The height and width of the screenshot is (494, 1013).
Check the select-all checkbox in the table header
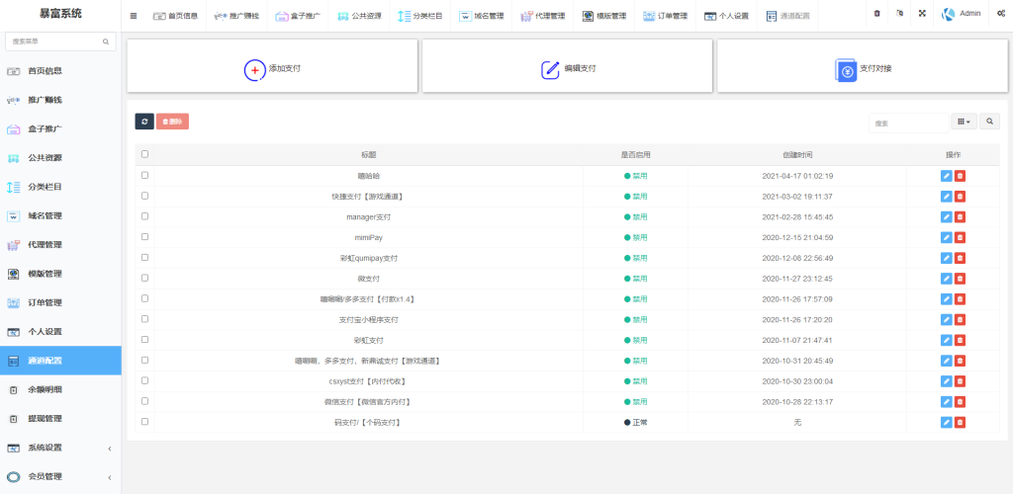145,154
